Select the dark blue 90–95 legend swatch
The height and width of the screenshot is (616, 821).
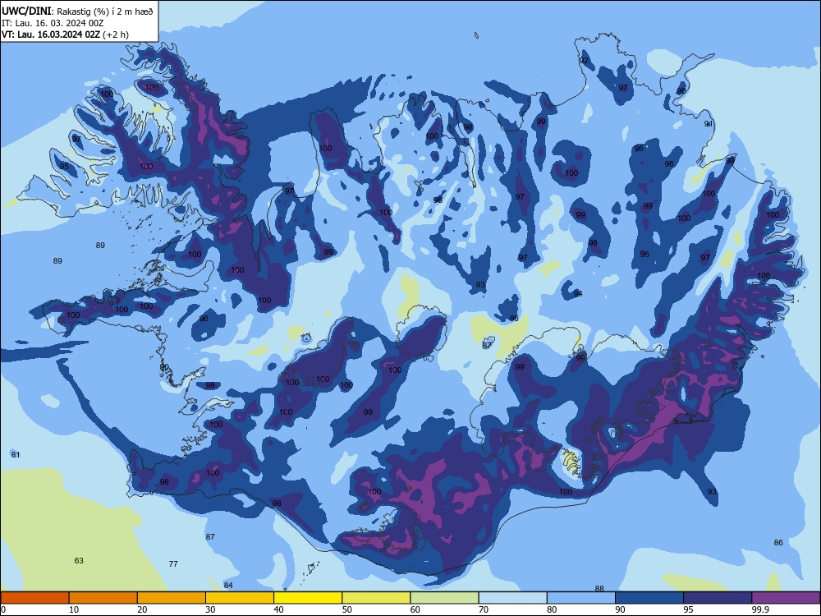(x=649, y=598)
